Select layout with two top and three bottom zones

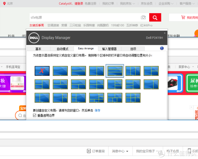(x=115, y=98)
